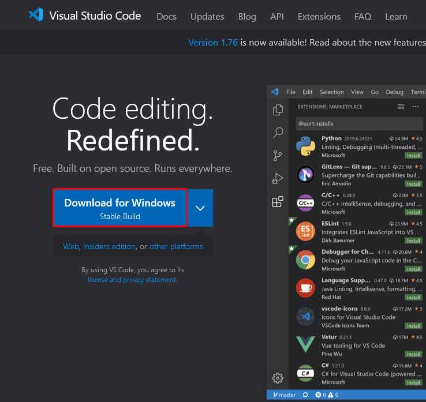
Task: Click the clear extensions list icon
Action: [x=401, y=106]
